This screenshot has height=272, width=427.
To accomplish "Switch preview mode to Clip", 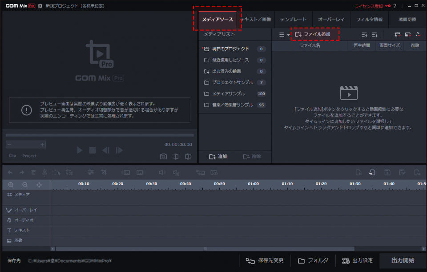I will coord(12,156).
